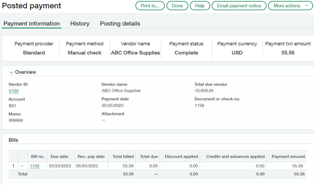Click the Total billed column header

coord(123,157)
